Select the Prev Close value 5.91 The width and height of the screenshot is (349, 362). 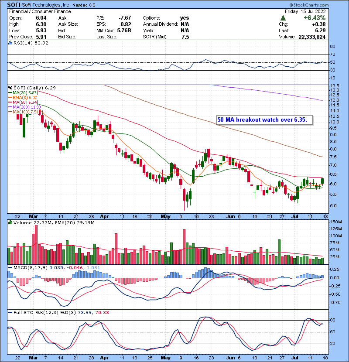tap(41, 37)
